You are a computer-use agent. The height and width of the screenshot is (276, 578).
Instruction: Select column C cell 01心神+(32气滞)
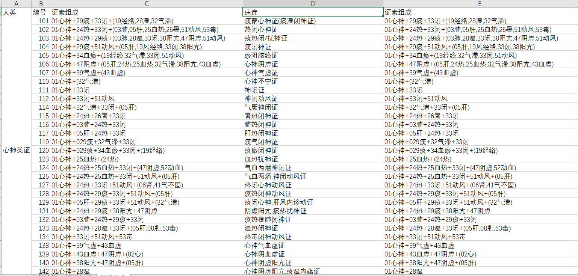tap(147, 81)
